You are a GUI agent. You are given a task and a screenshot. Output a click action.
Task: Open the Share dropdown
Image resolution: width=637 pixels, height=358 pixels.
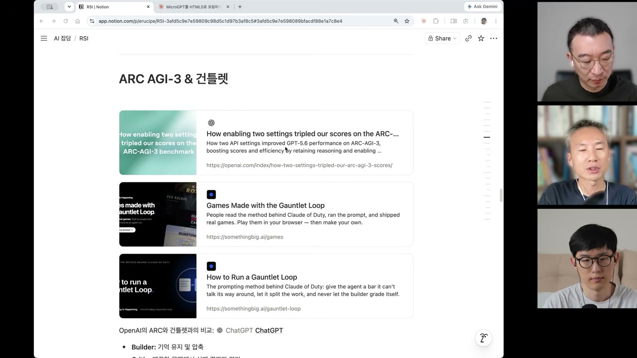tap(442, 38)
